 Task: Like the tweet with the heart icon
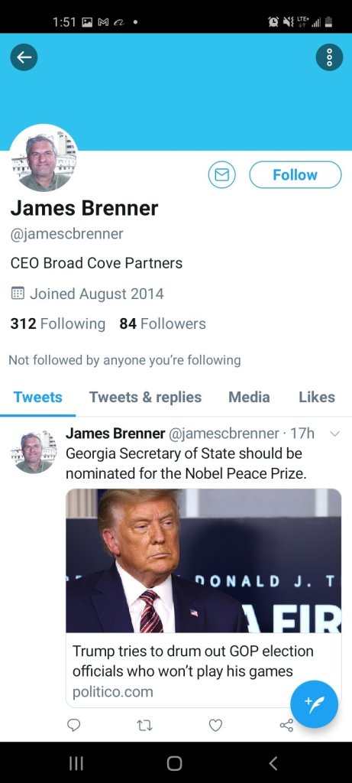pos(215,725)
